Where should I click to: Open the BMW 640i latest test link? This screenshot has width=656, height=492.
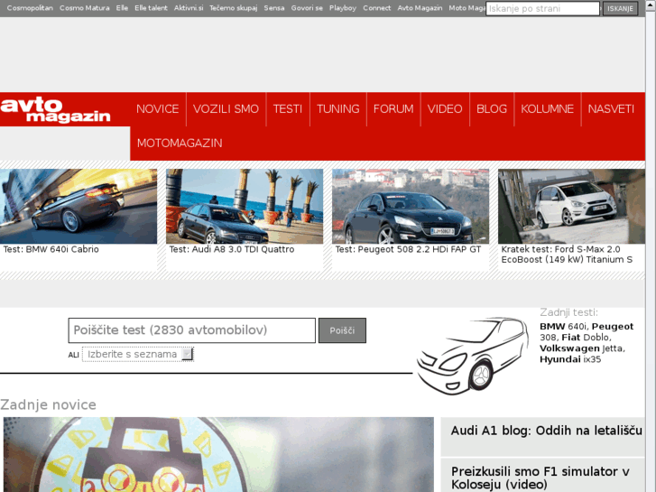(563, 327)
